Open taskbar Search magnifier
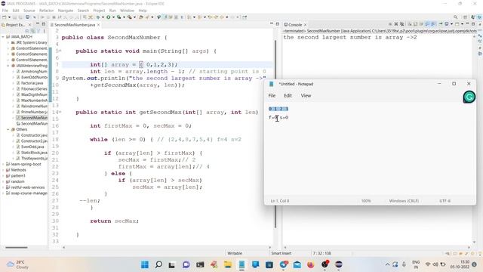This screenshot has width=483, height=272. click(x=158, y=264)
